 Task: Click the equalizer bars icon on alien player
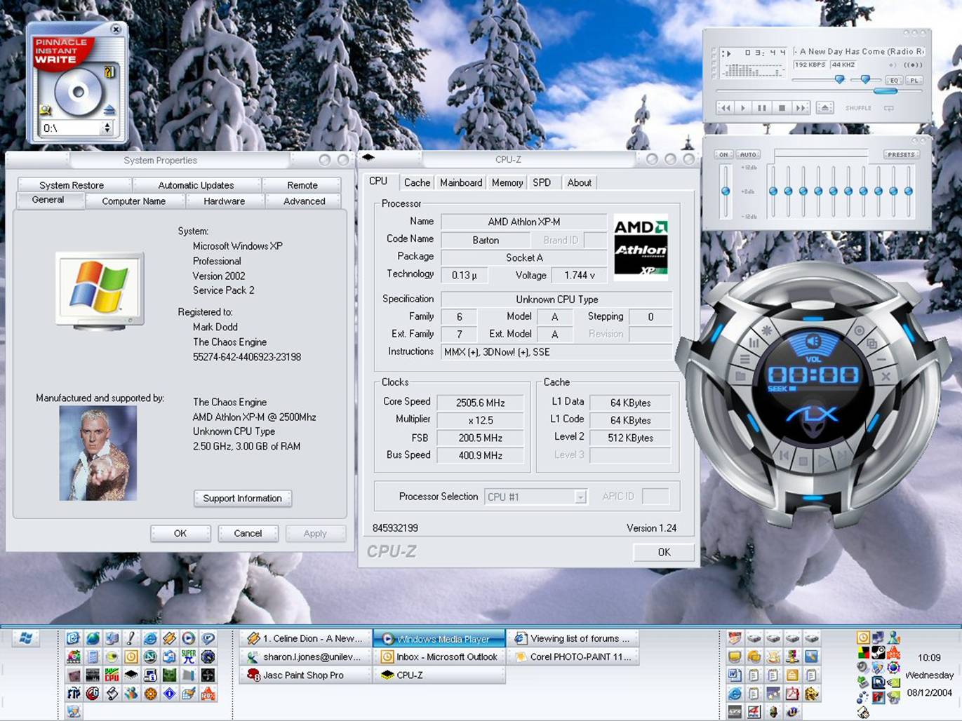(x=754, y=343)
